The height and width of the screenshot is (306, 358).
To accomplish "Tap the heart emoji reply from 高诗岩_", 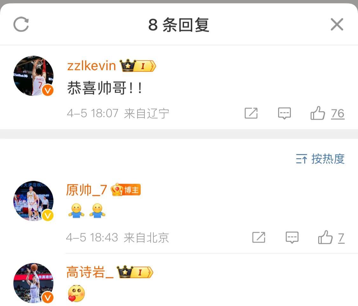I will pos(76,293).
